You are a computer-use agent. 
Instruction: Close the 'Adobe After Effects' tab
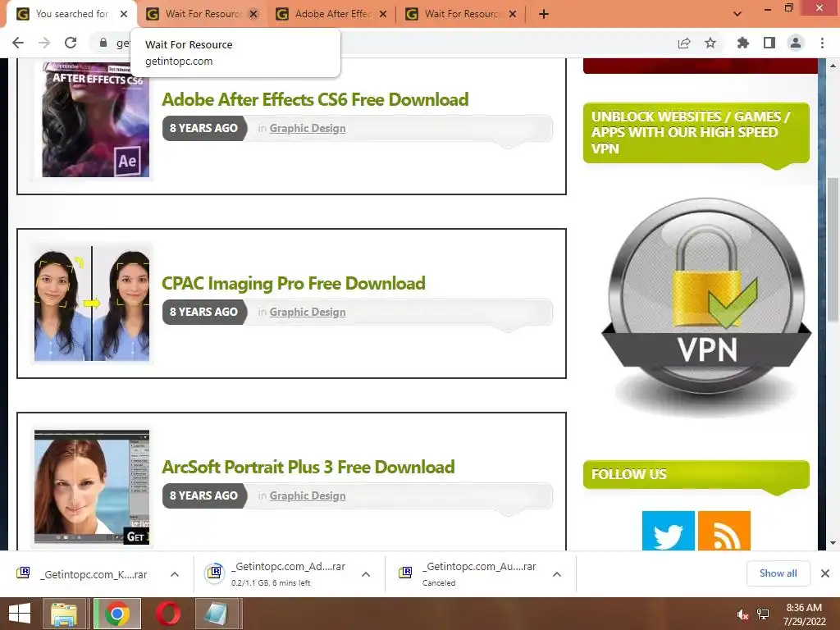coord(383,14)
